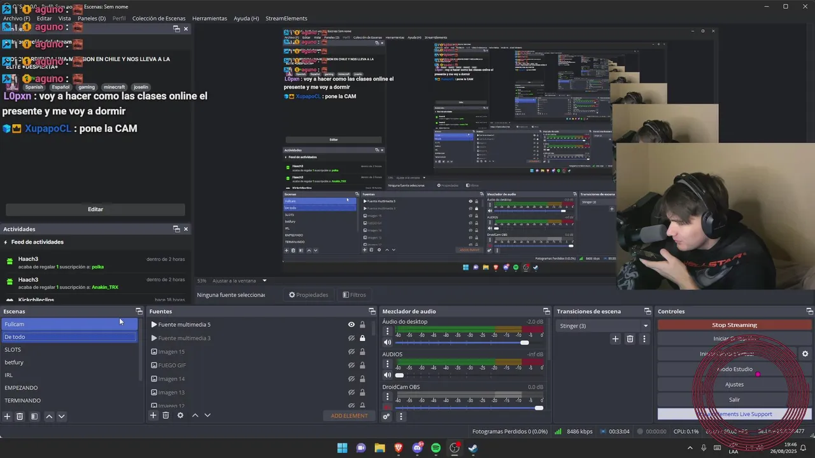Open advanced audio properties gear in mixer

pos(386,417)
